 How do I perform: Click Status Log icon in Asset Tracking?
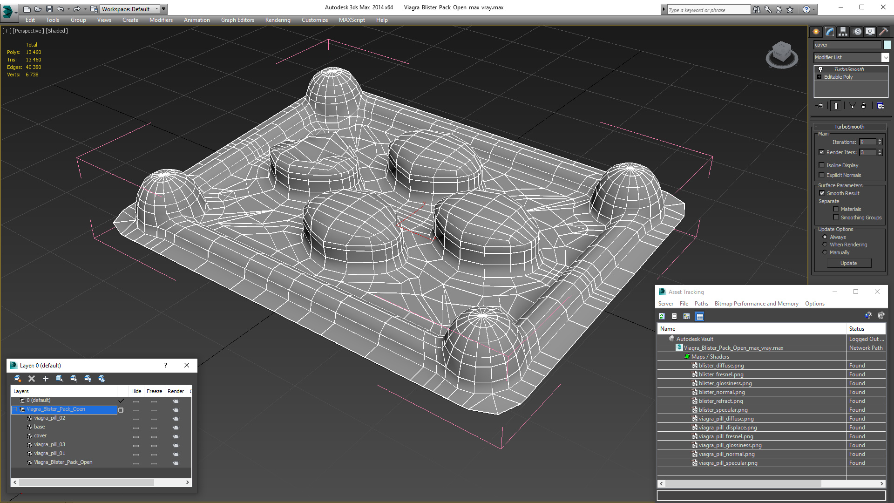pyautogui.click(x=674, y=316)
